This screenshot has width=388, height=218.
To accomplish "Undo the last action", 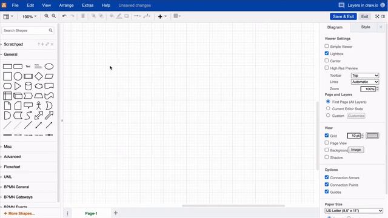I will tap(64, 16).
